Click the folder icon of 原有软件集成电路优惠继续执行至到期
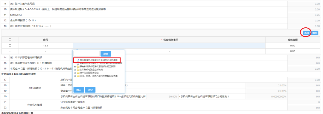Viewport: 323px width, 114px height. [78, 67]
